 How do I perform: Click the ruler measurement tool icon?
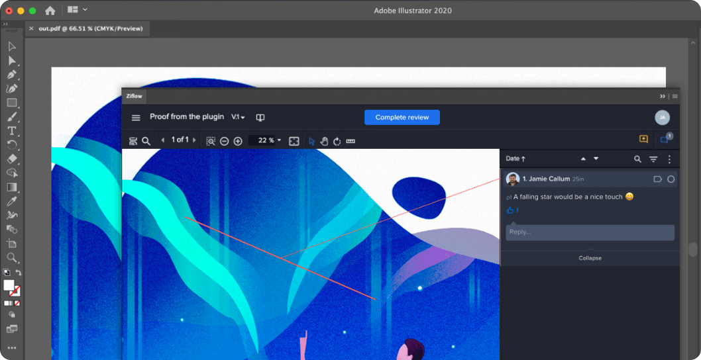click(x=350, y=141)
